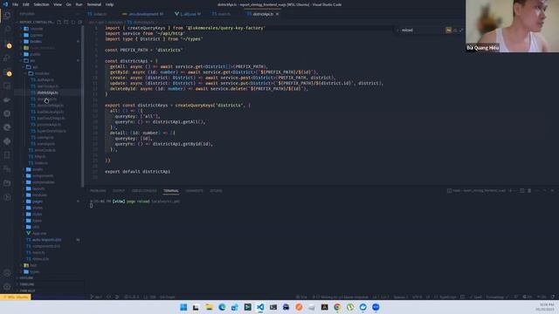Open the View menu

[58, 4]
